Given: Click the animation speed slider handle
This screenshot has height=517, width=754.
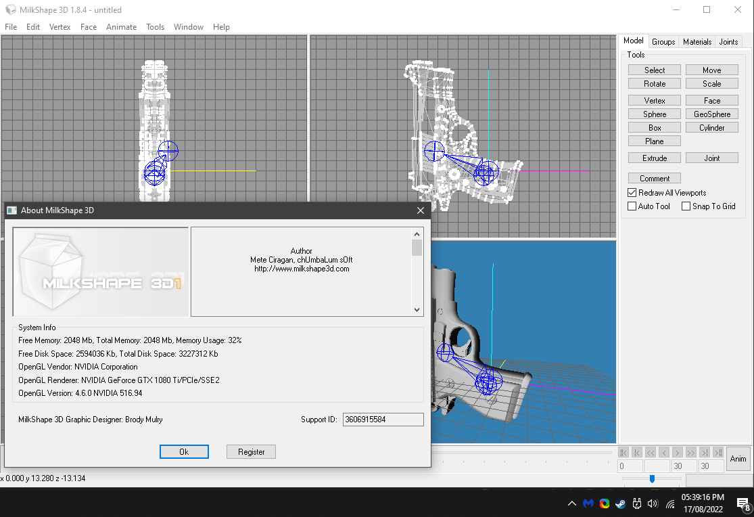Looking at the screenshot, I should 652,478.
